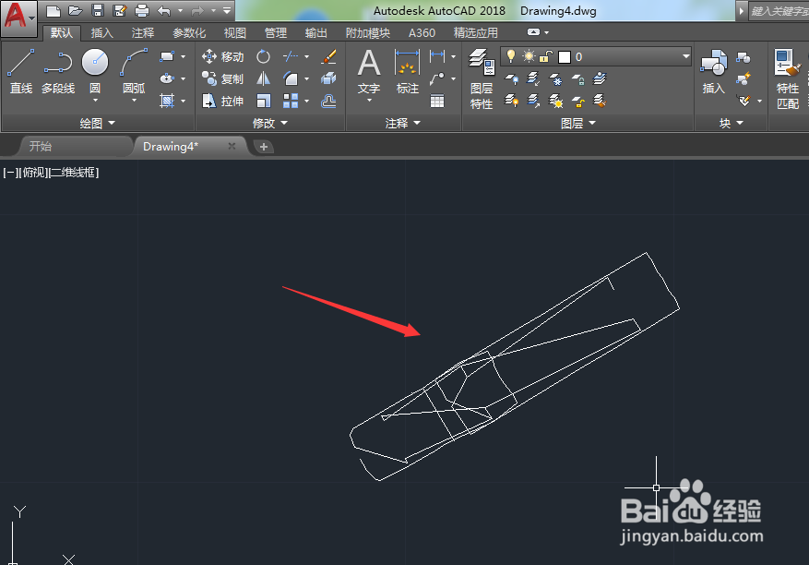Click the 插入 (Insert) block icon

(x=714, y=72)
